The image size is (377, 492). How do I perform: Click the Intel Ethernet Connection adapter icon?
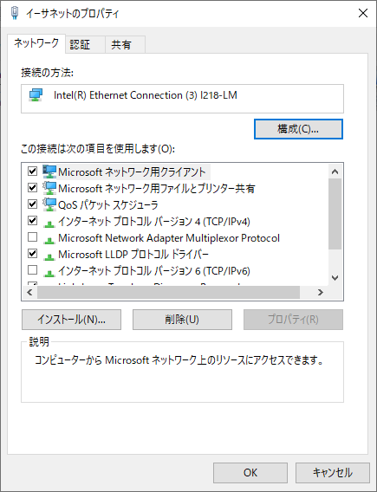pyautogui.click(x=36, y=94)
